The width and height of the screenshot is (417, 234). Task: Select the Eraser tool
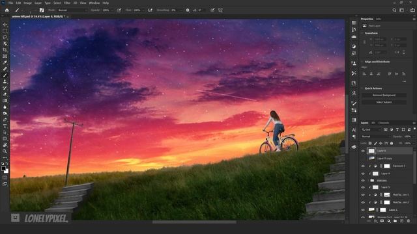coord(5,94)
